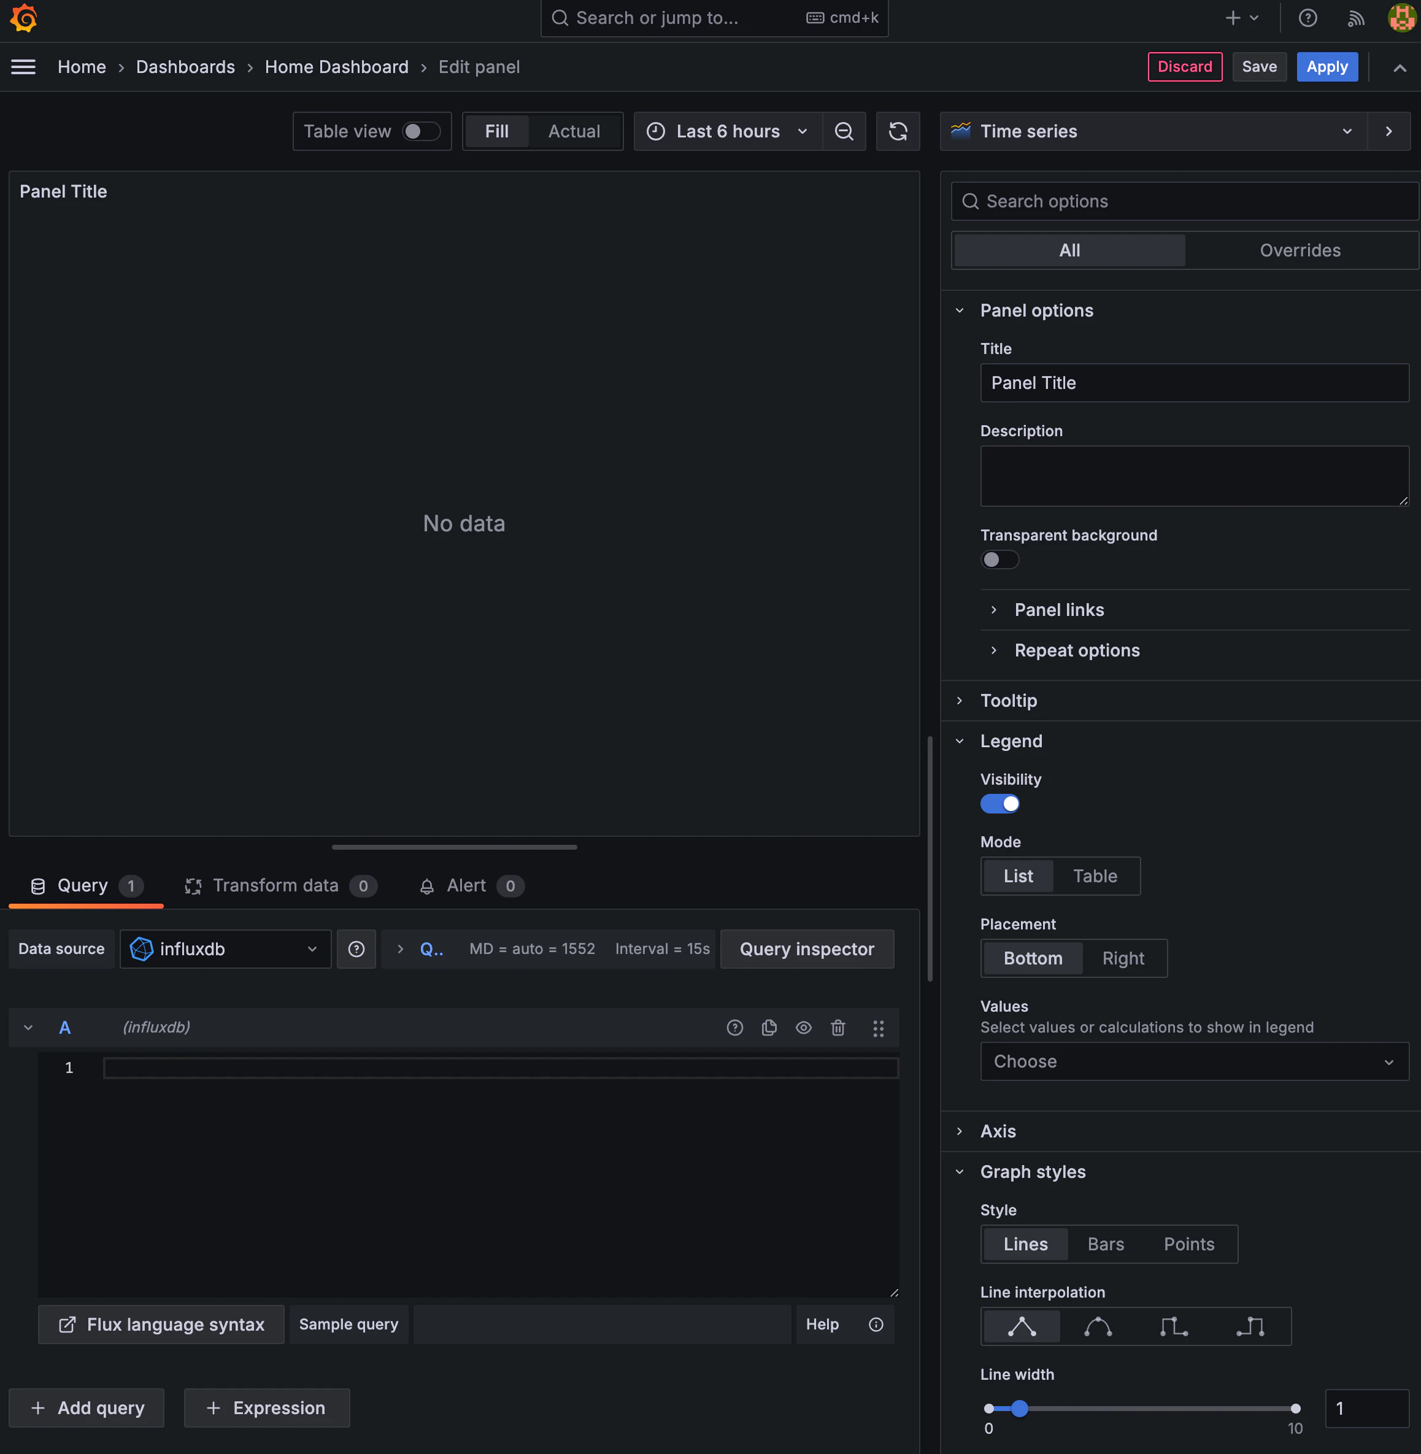Expand the query options row
The image size is (1421, 1454).
pyautogui.click(x=400, y=948)
